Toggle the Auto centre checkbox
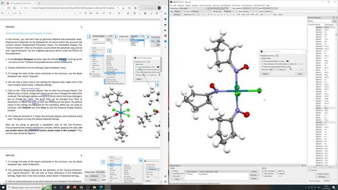Image resolution: width=338 pixels, height=190 pixels. point(171,176)
